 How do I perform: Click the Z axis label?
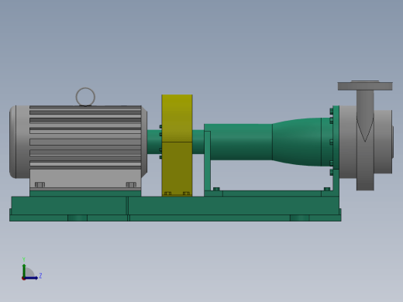40,276
